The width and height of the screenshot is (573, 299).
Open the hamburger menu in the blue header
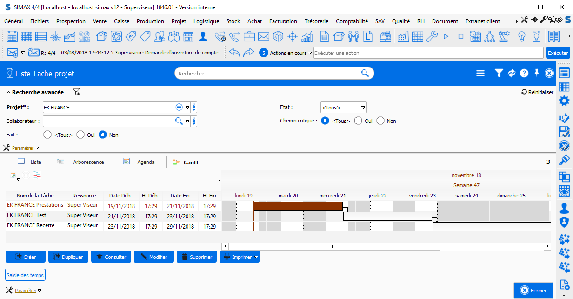(x=480, y=73)
